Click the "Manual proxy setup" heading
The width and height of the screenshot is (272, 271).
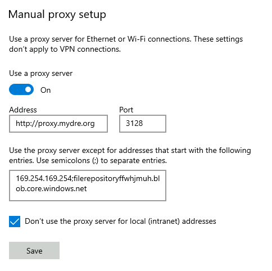point(57,15)
